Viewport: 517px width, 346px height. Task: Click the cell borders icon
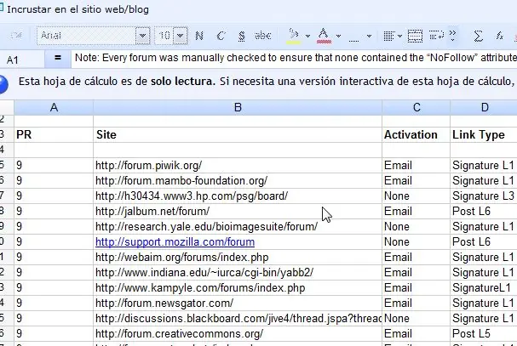(x=353, y=36)
